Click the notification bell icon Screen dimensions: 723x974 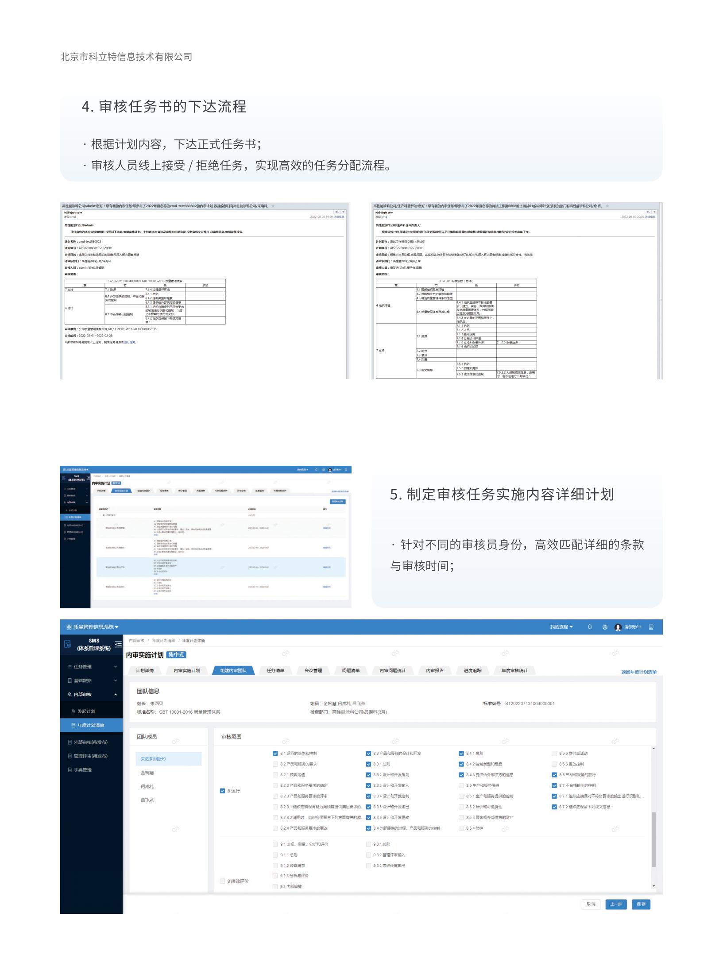click(589, 627)
